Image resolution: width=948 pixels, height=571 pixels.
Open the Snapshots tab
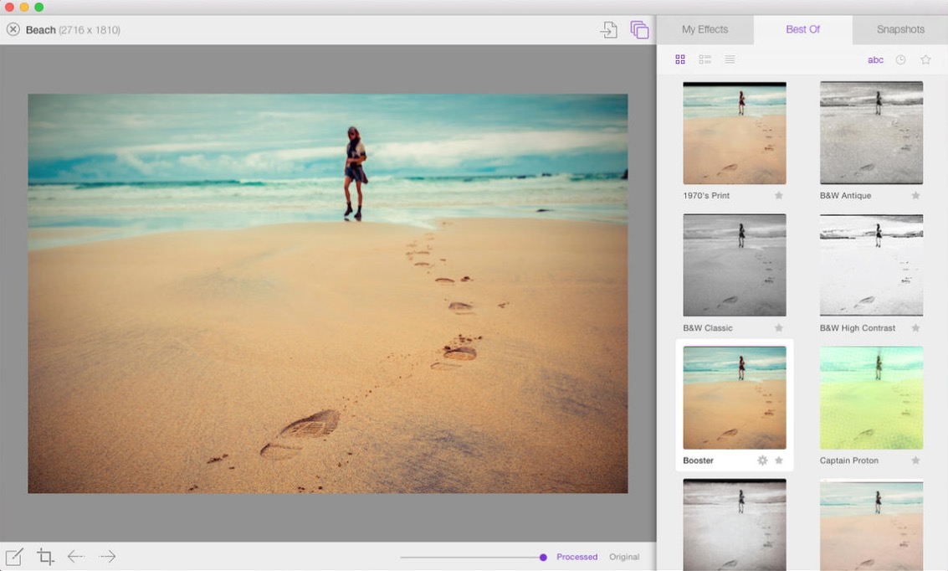click(900, 29)
